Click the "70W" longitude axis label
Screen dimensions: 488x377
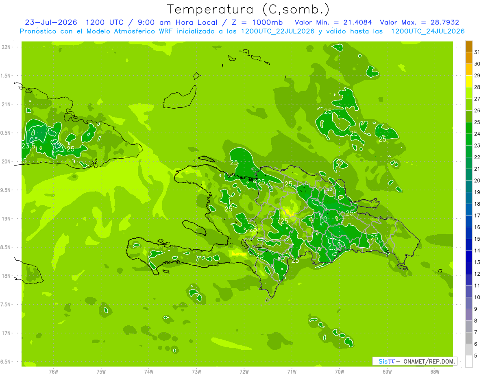[x=340, y=371]
